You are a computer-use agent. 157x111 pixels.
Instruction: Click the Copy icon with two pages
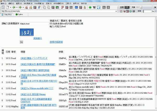44,7
